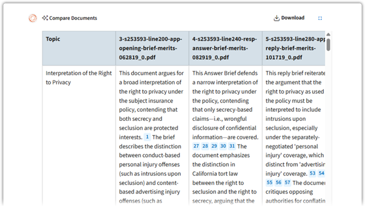Screen dimensions: 365x209
Task: Open citation 30 in the answer brief column
Action: point(223,146)
